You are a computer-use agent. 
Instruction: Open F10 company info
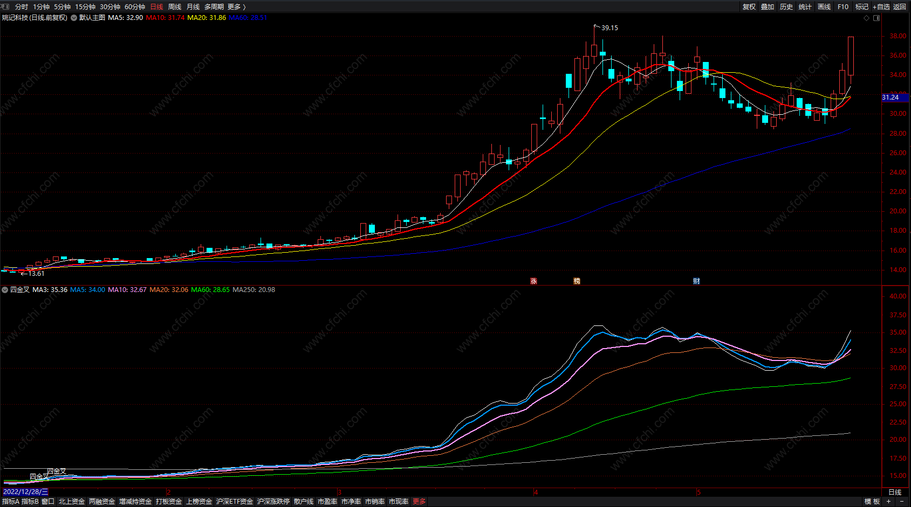(x=843, y=7)
